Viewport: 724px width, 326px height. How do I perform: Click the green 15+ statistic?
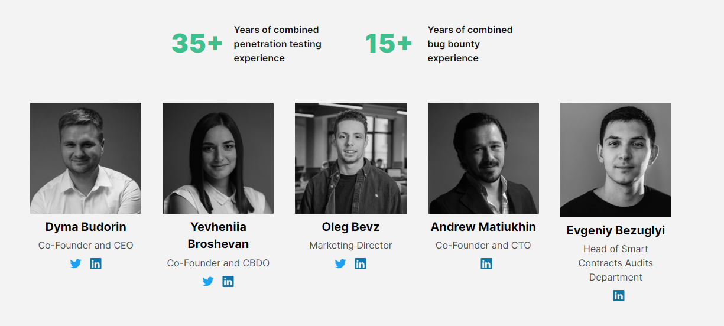point(388,44)
